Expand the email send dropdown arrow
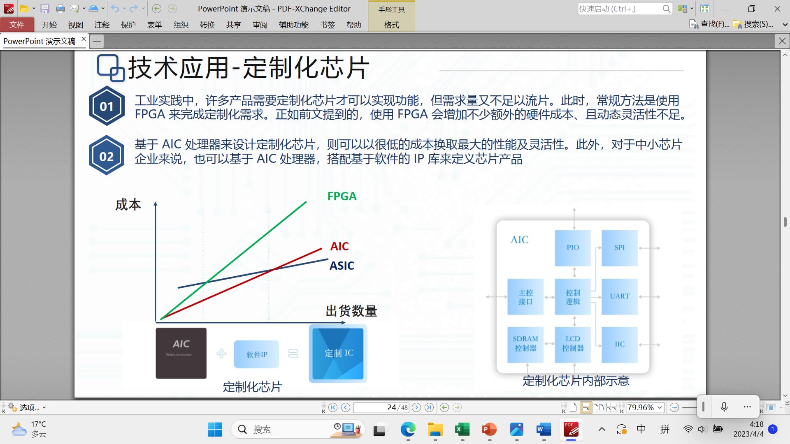The image size is (790, 444). coord(84,8)
